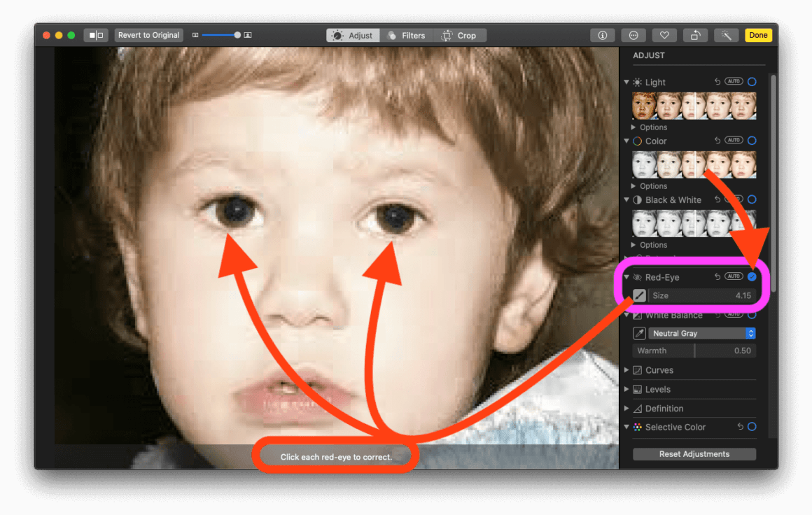Undo the Light adjustment
The image size is (812, 515).
point(717,82)
